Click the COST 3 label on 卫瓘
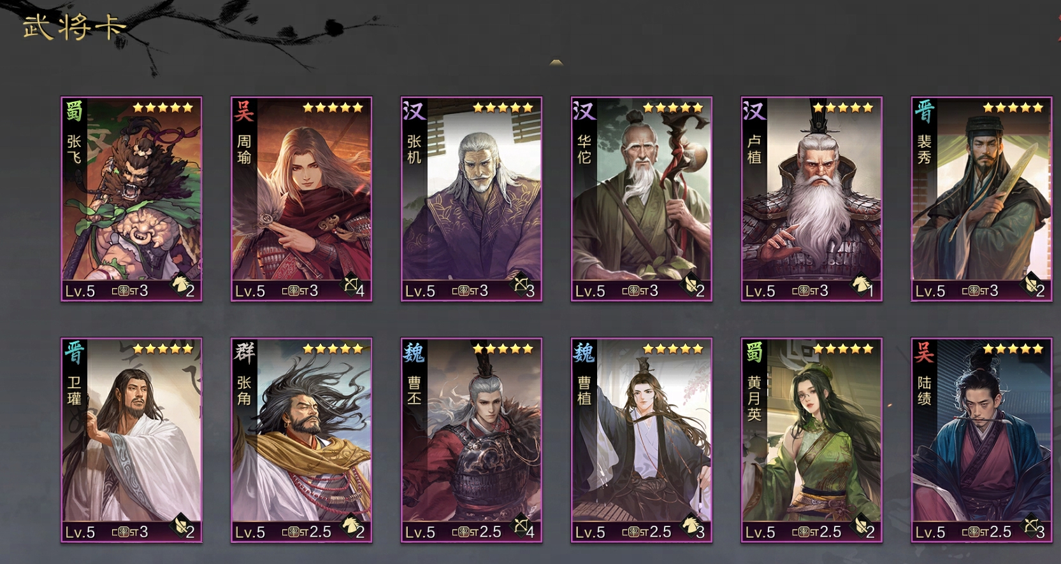 pyautogui.click(x=130, y=532)
